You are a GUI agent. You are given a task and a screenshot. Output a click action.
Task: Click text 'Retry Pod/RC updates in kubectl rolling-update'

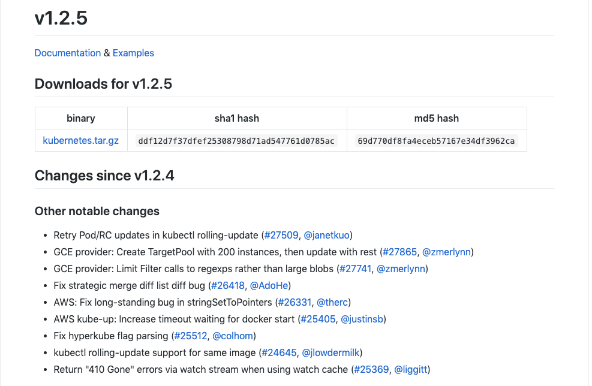[156, 235]
